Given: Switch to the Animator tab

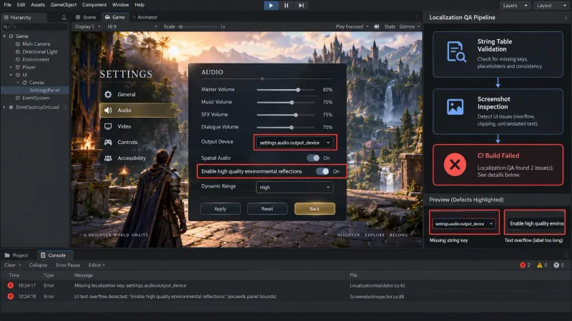Looking at the screenshot, I should (145, 17).
